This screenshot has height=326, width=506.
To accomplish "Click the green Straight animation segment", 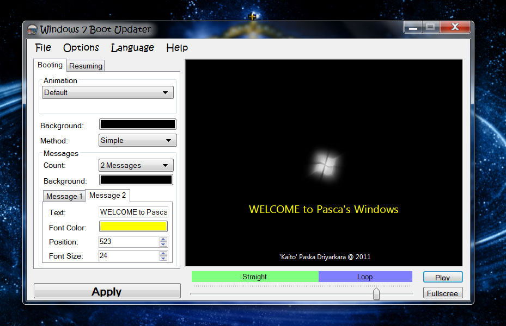I will click(x=255, y=277).
